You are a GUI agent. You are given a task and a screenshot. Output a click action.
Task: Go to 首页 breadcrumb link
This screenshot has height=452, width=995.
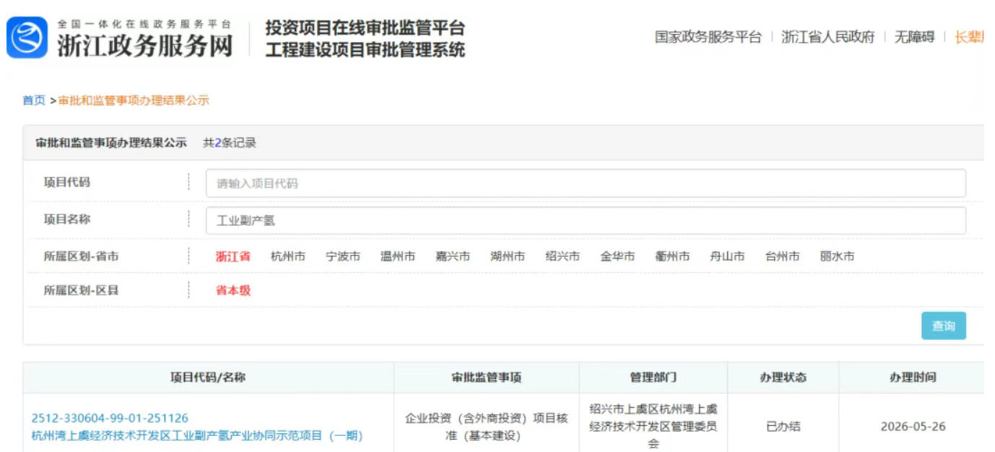[x=34, y=100]
